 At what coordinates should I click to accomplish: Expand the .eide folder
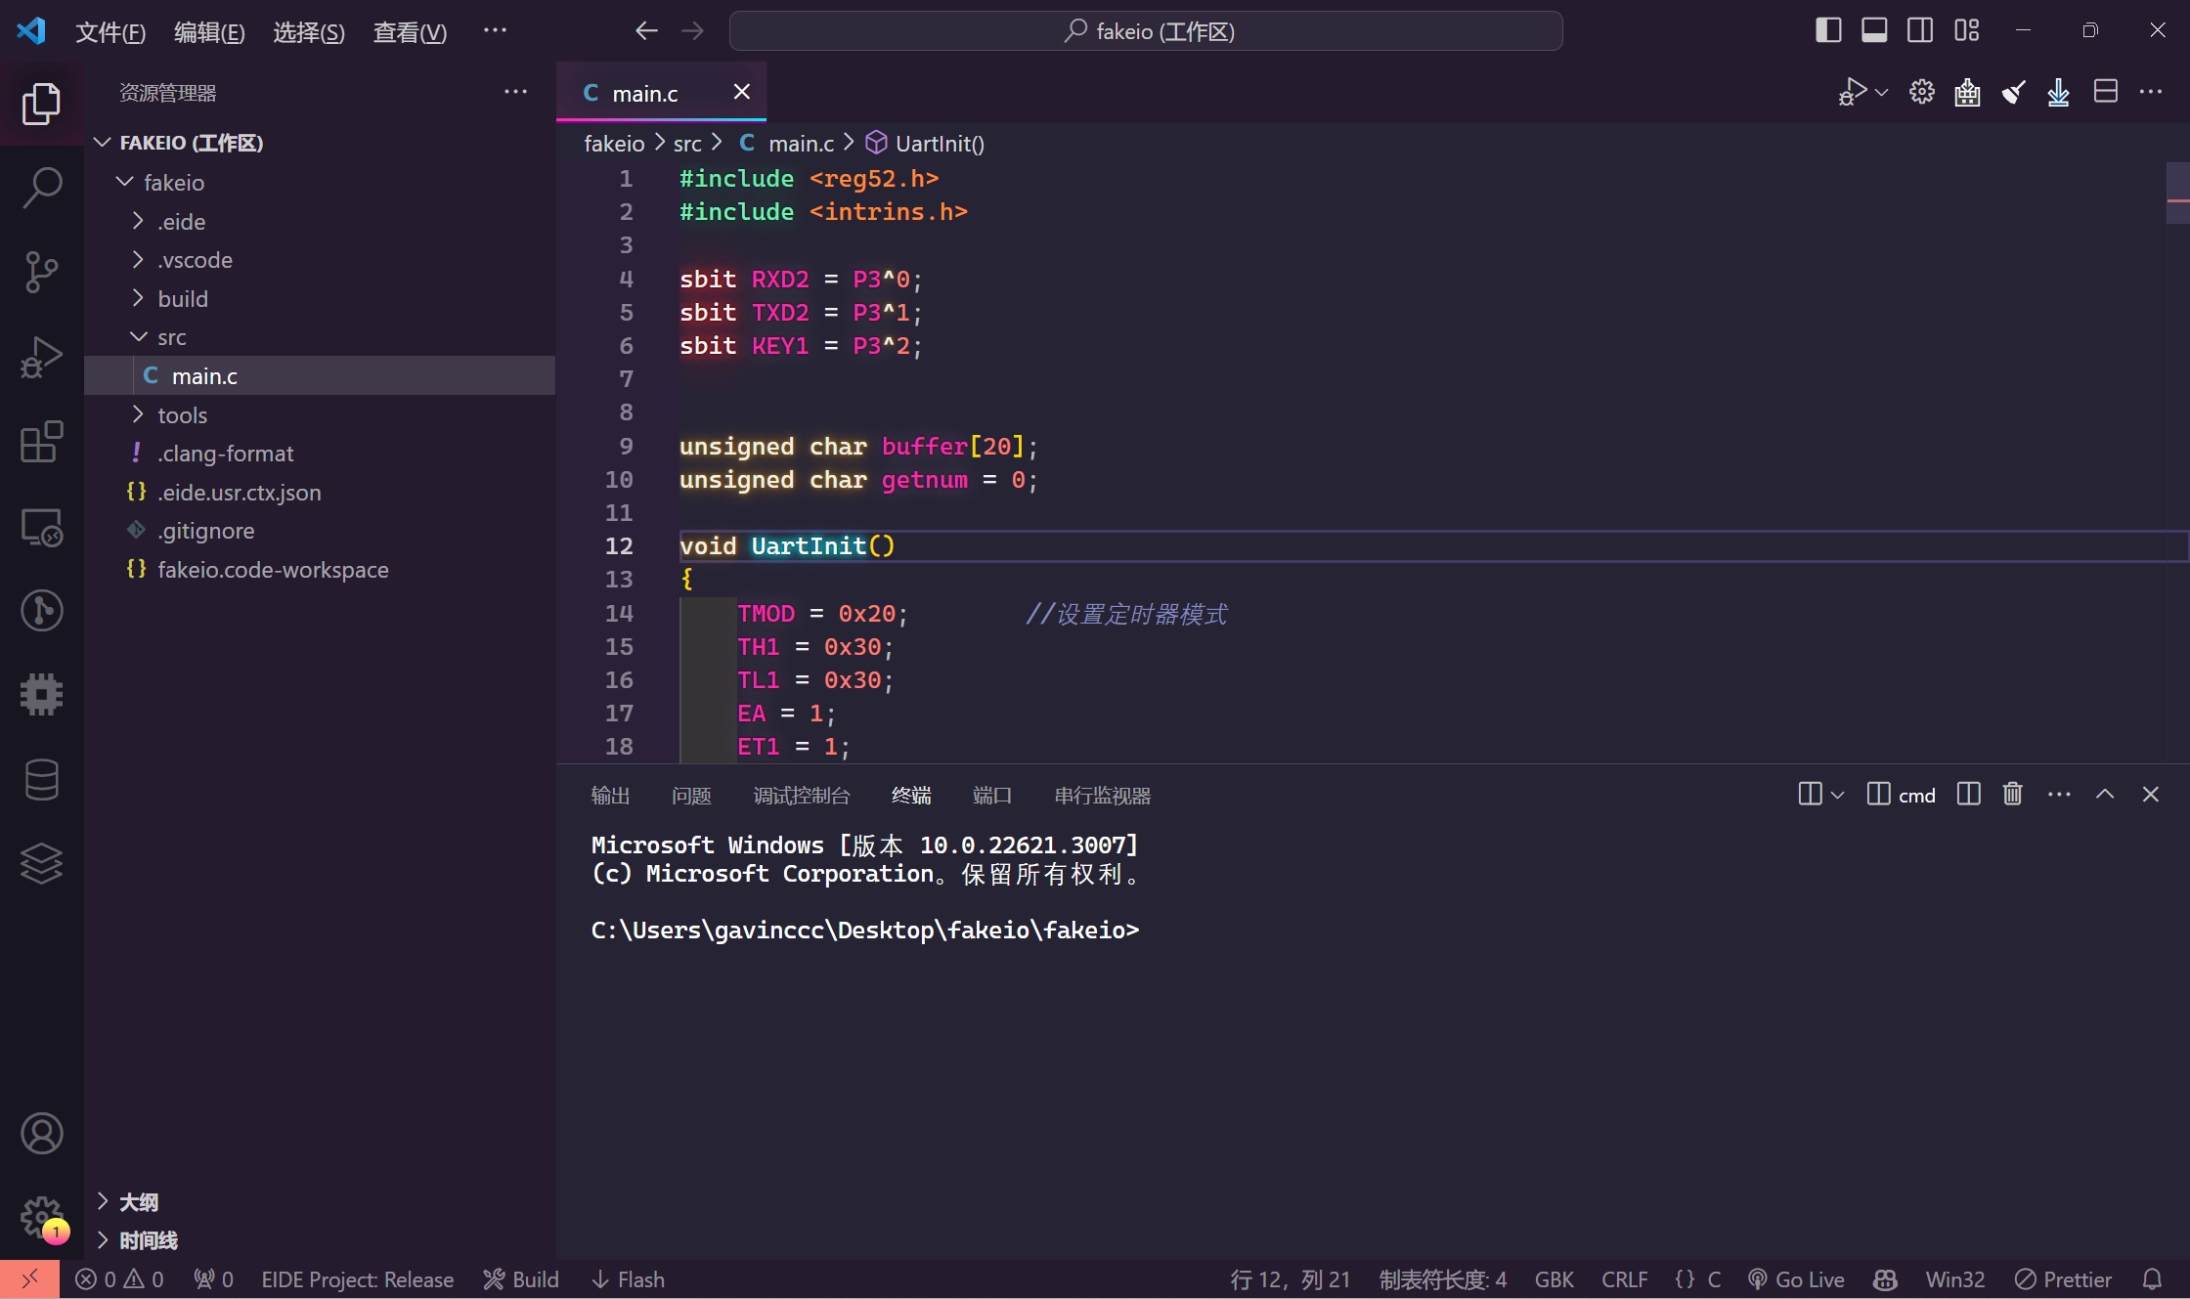(x=138, y=221)
